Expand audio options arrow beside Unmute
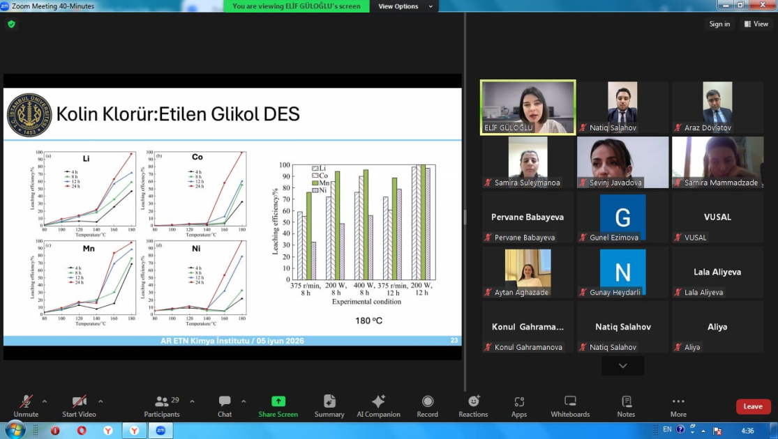This screenshot has width=778, height=439. coord(45,401)
